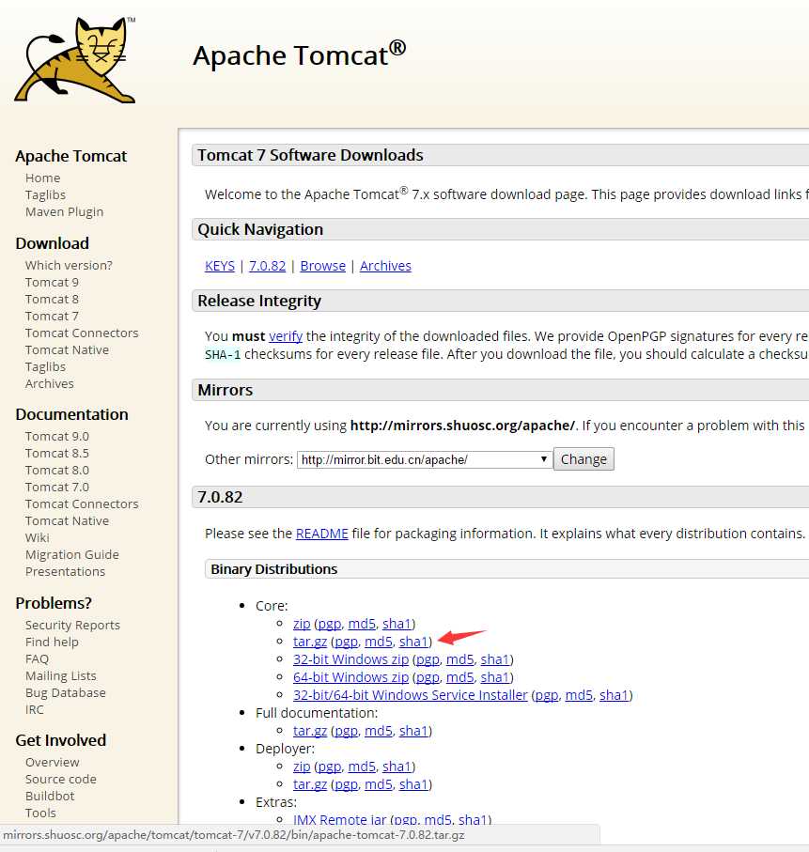The height and width of the screenshot is (852, 809).
Task: Follow the verify link under Release Integrity
Action: pyautogui.click(x=286, y=336)
